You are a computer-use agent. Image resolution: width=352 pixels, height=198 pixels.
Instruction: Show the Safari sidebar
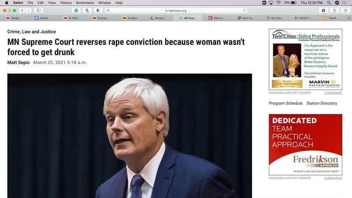(x=38, y=11)
